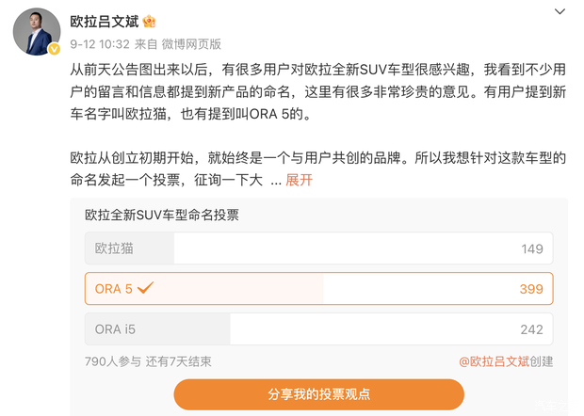Click the 149 vote count
The image size is (584, 416).
click(x=531, y=248)
